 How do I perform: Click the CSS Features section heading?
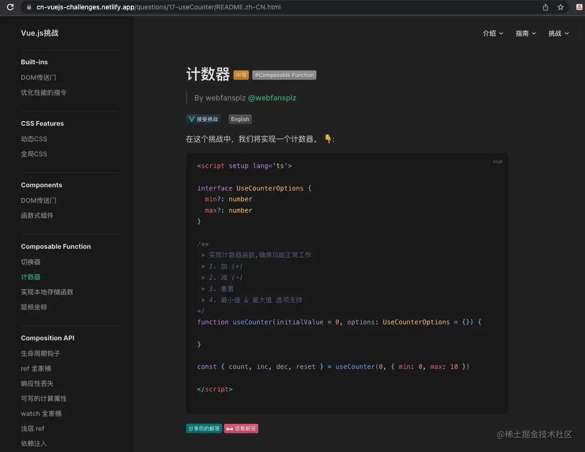[42, 123]
